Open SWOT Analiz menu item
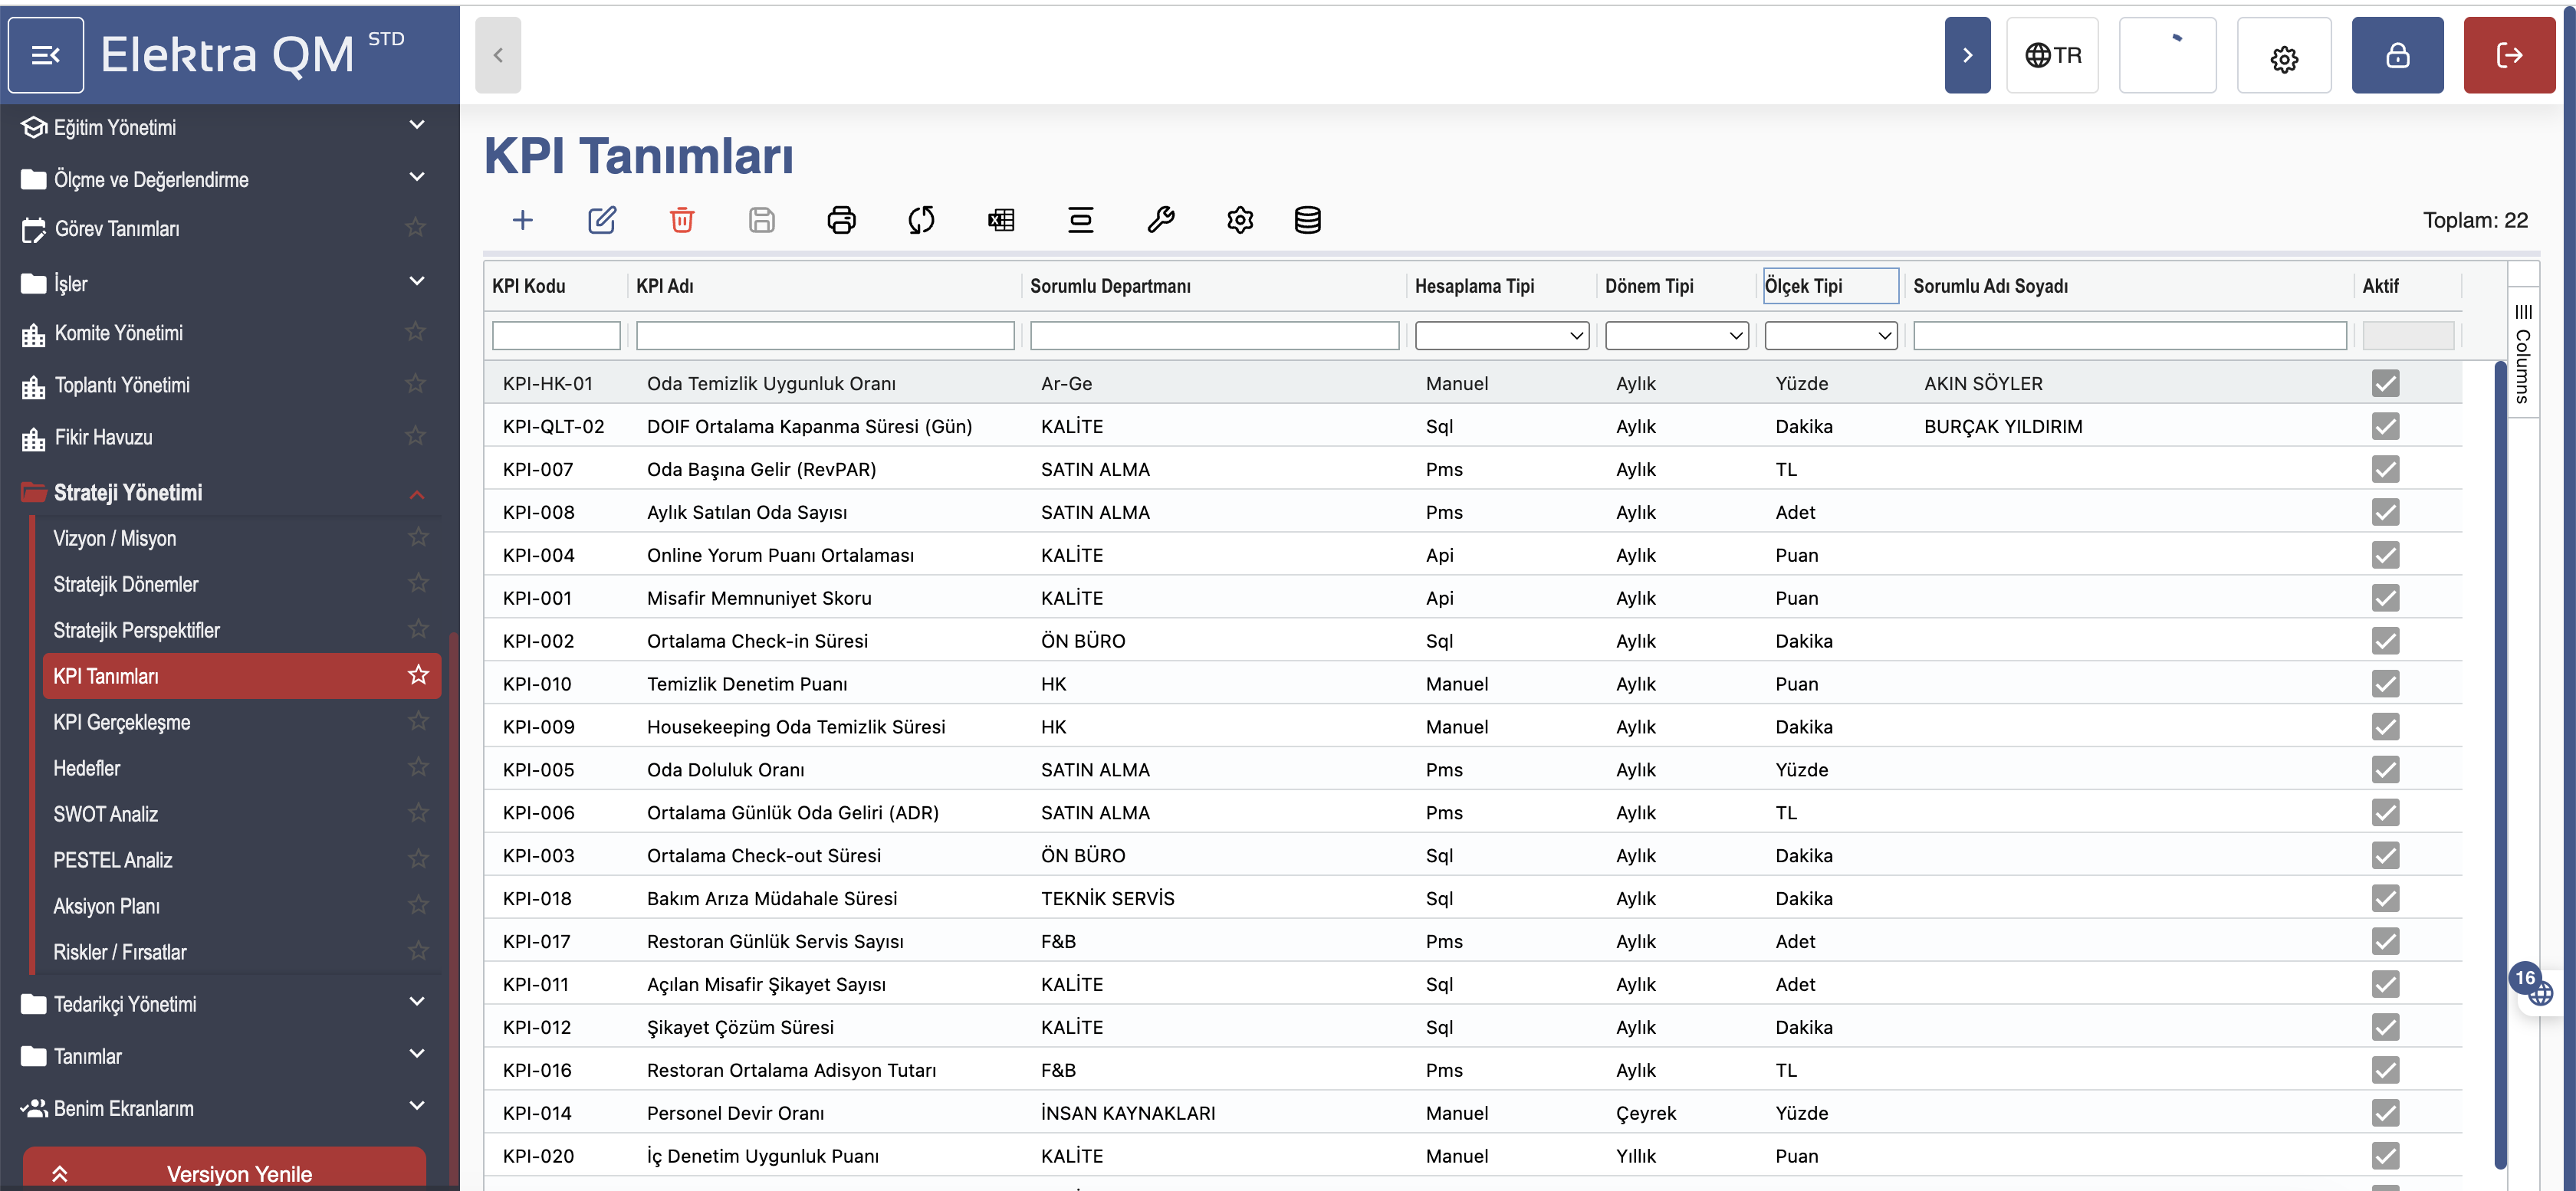 coord(106,814)
